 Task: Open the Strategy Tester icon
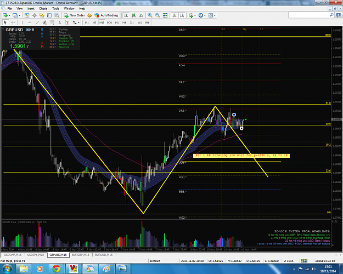coord(57,15)
